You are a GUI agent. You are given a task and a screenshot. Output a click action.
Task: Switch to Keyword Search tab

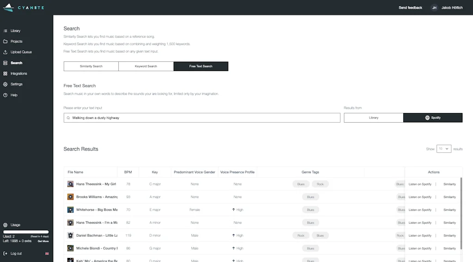[x=146, y=66]
